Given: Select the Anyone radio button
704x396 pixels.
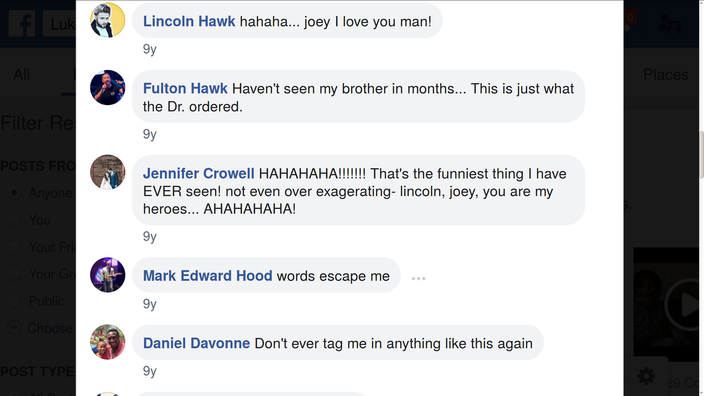Looking at the screenshot, I should click(x=15, y=193).
